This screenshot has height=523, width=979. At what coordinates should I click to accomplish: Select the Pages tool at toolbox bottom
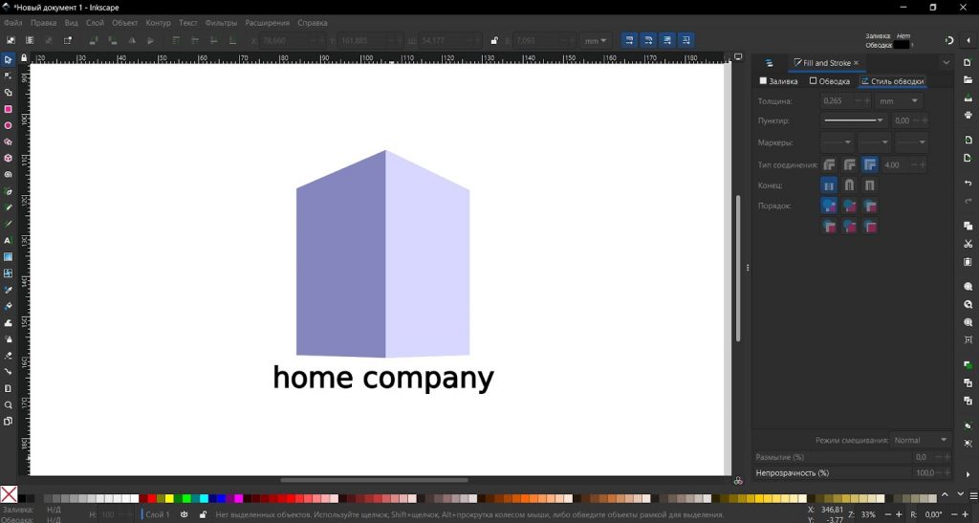point(8,422)
